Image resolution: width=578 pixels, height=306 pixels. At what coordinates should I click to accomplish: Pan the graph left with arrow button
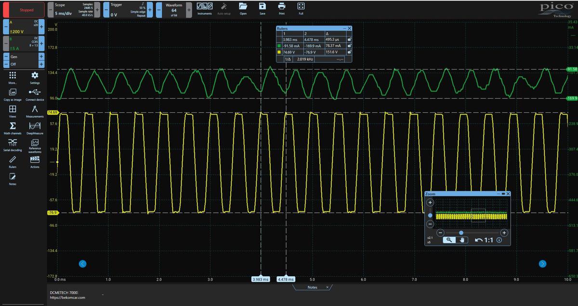(82, 263)
